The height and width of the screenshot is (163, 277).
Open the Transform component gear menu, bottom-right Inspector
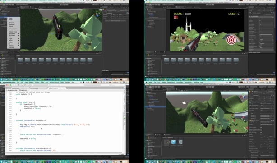pos(273,95)
